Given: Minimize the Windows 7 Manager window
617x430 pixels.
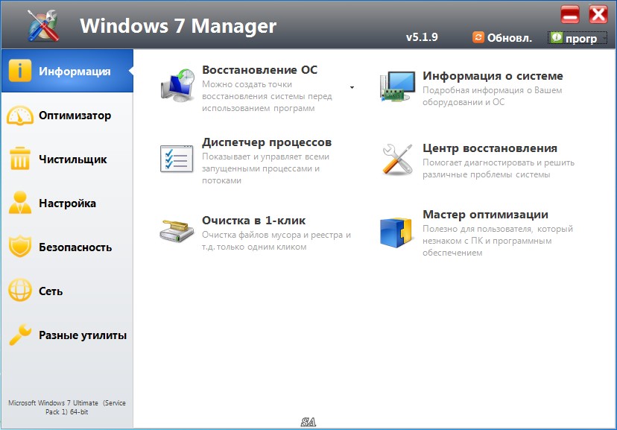Looking at the screenshot, I should (570, 15).
